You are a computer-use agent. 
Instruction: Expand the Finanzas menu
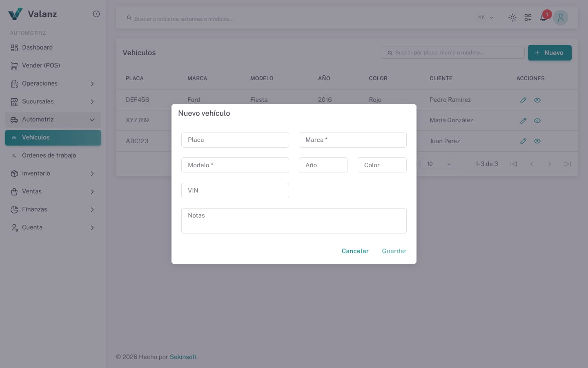(x=53, y=209)
